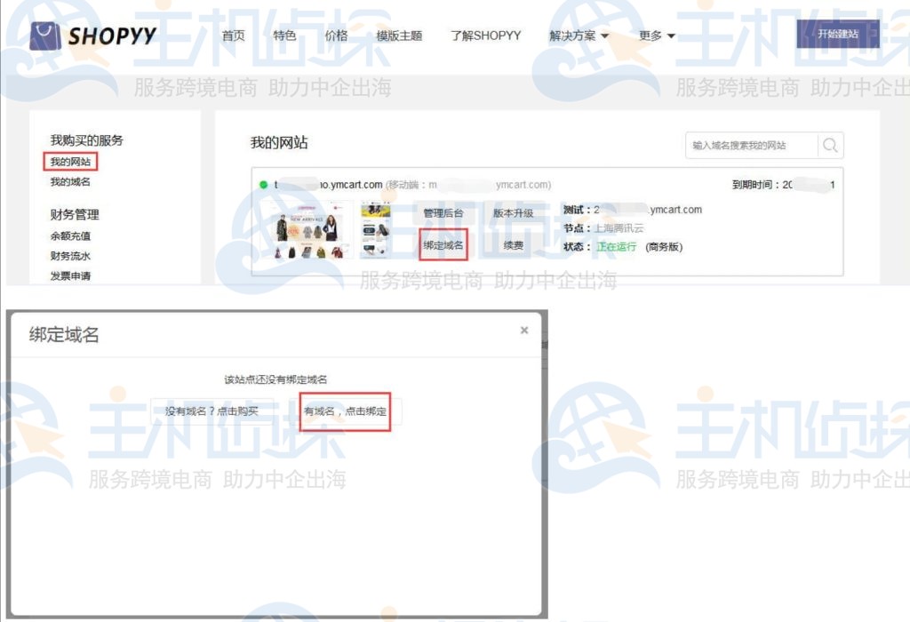Click the 财务管理 section heading
The width and height of the screenshot is (910, 622).
pos(75,215)
